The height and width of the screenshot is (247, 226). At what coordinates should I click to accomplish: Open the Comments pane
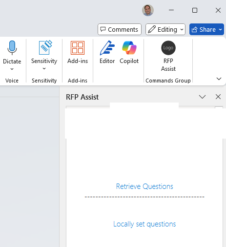(120, 29)
